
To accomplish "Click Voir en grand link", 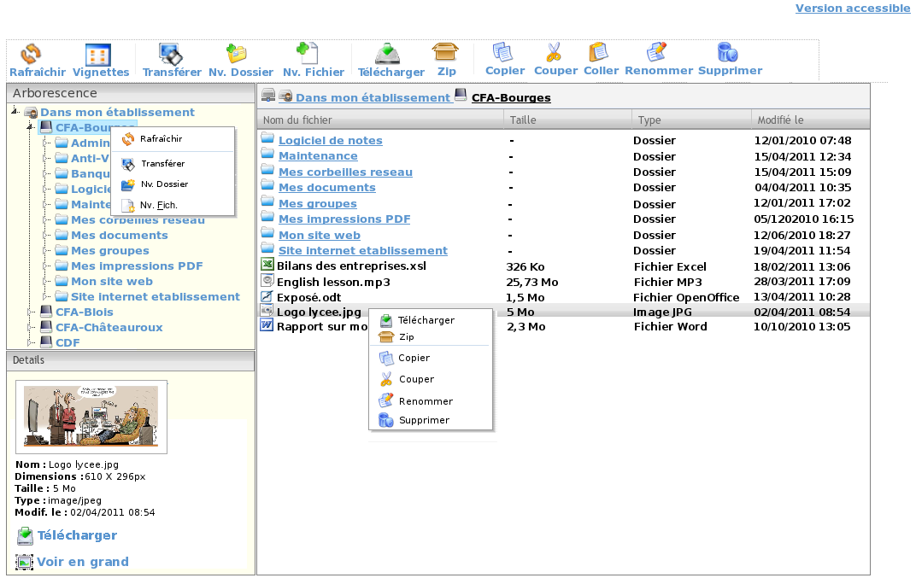I will tap(82, 562).
